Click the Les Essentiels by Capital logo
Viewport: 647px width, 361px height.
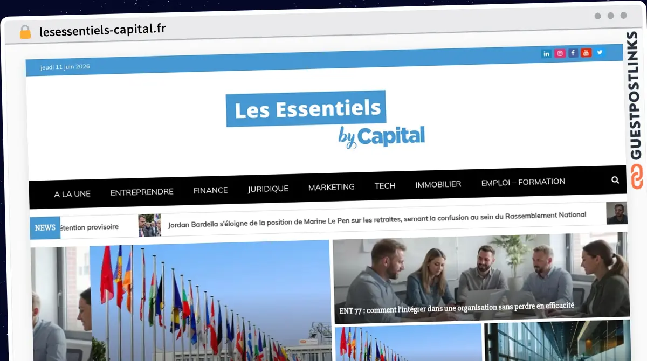click(326, 120)
